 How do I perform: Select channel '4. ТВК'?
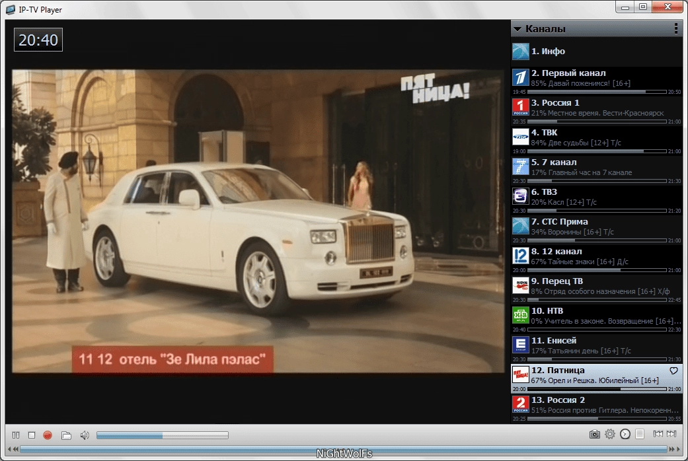[597, 141]
